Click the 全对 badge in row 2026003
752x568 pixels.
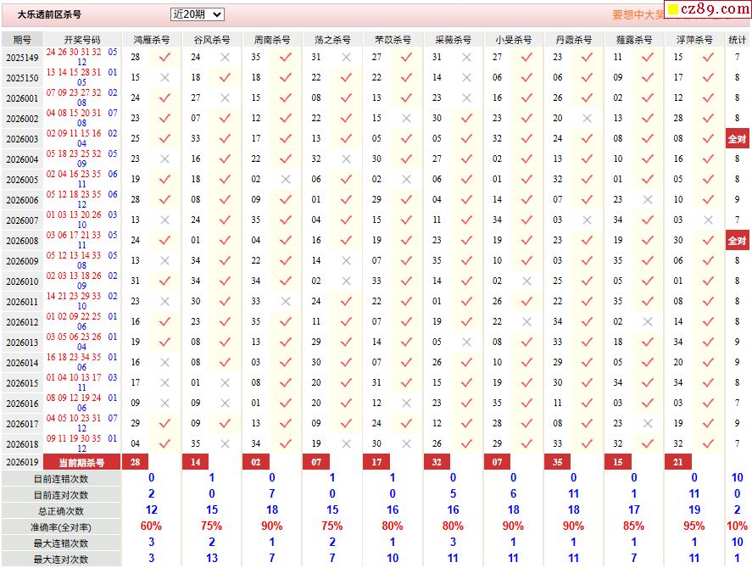point(738,139)
